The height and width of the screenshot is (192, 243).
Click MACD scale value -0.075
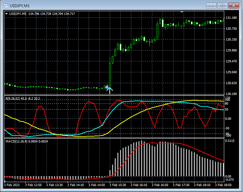230,180
